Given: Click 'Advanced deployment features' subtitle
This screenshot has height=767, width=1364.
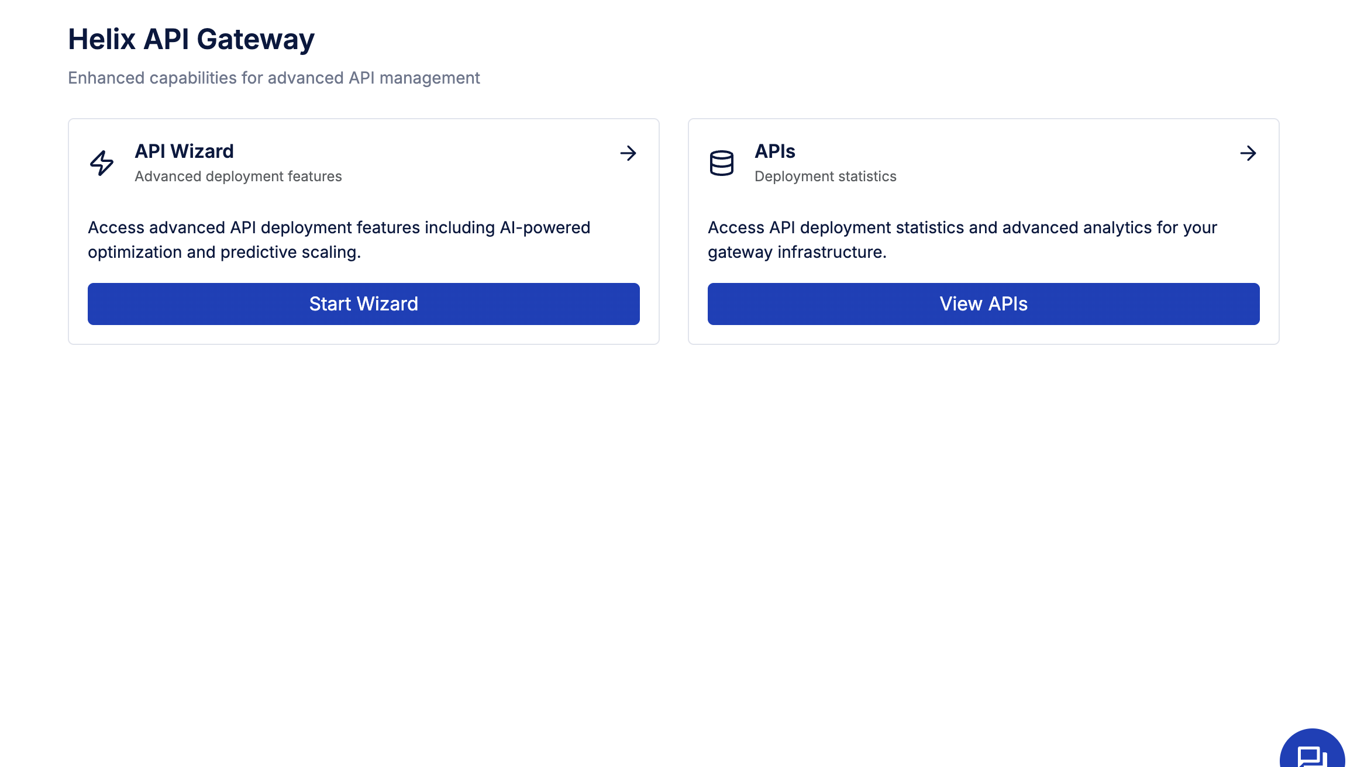Looking at the screenshot, I should click(238, 177).
